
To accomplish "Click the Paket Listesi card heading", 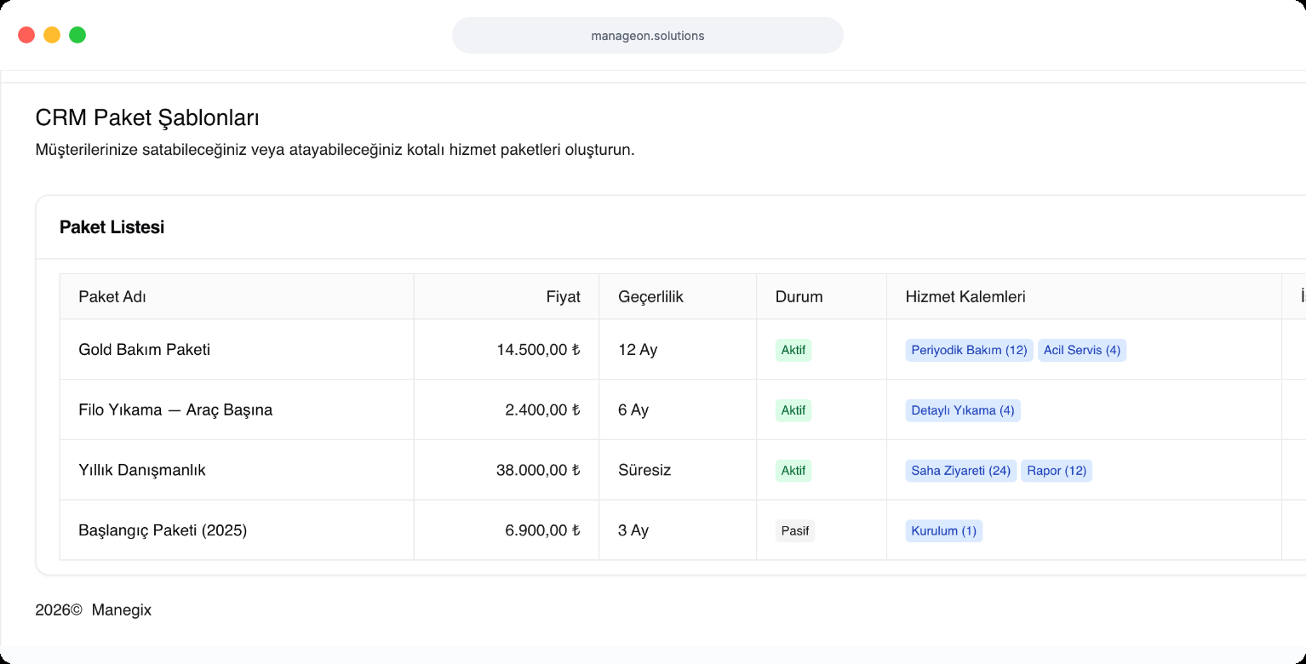I will click(x=112, y=227).
